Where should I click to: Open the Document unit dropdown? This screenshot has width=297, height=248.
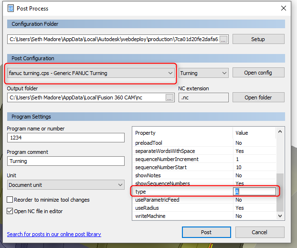click(x=66, y=185)
